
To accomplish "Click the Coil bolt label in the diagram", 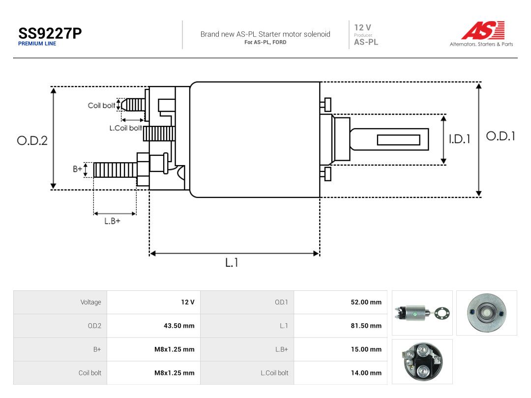I will click(x=101, y=106).
